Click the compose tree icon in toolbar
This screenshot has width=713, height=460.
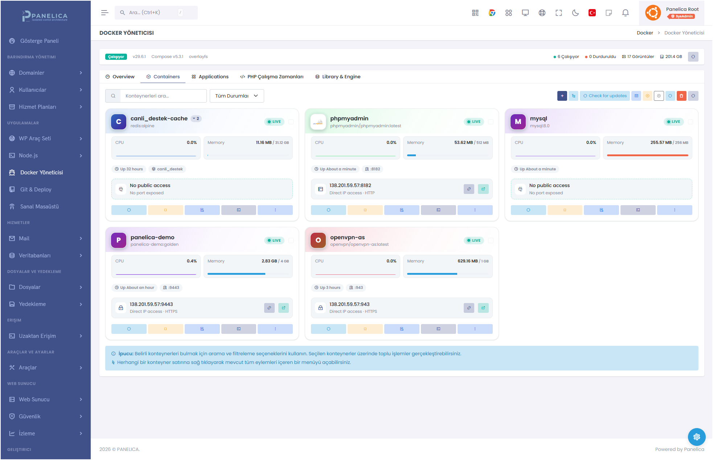tap(573, 96)
